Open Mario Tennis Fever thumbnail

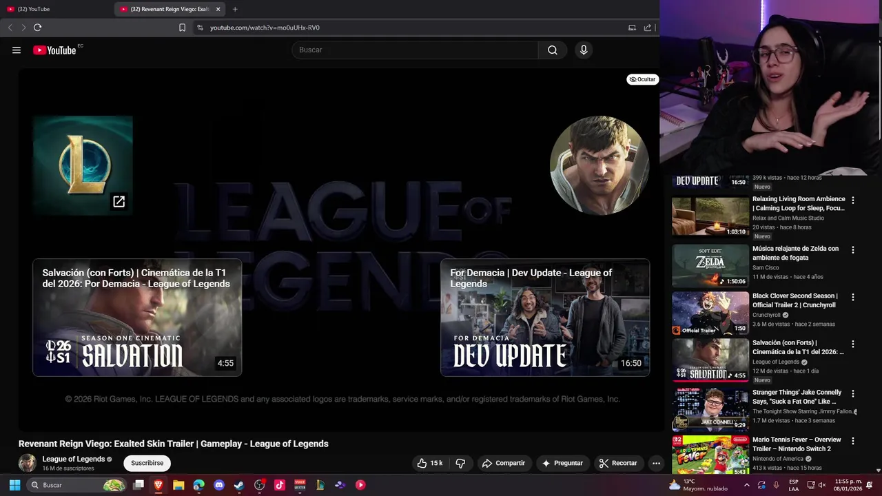710,455
